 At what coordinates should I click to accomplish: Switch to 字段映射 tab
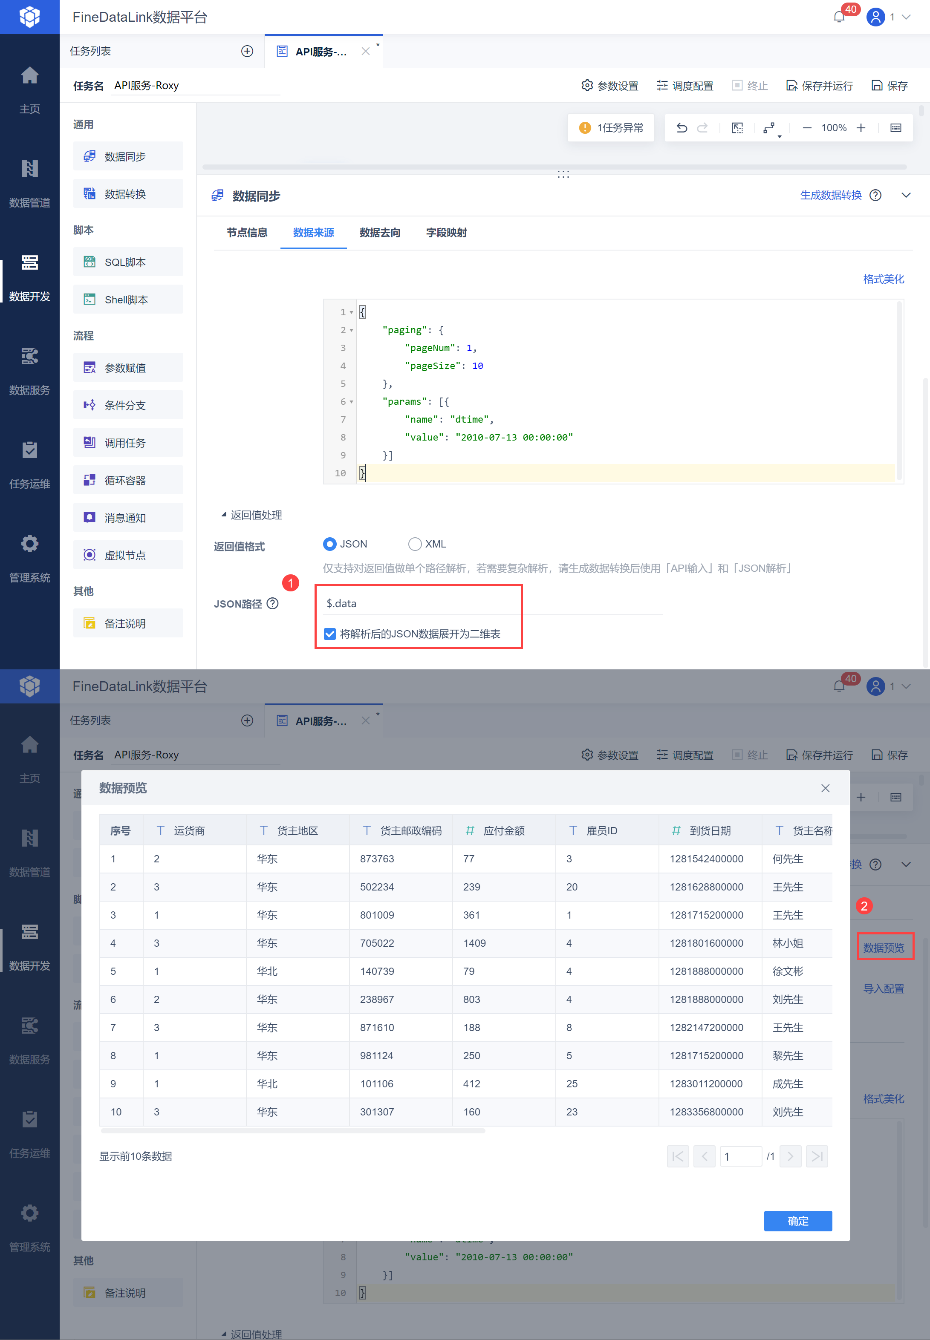click(x=446, y=233)
